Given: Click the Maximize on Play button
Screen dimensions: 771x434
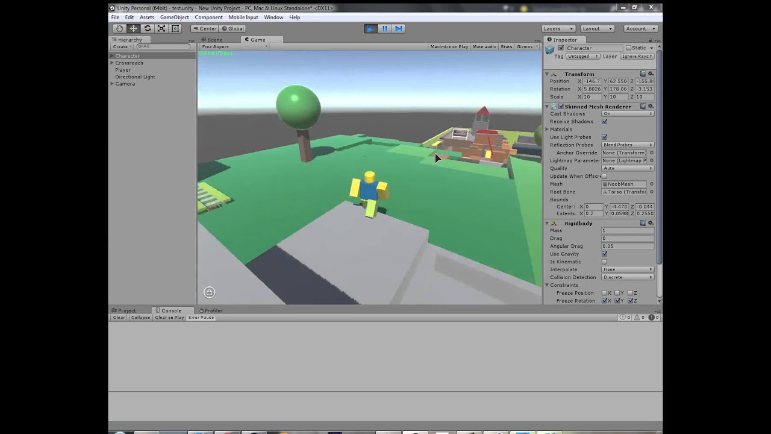Looking at the screenshot, I should [449, 46].
